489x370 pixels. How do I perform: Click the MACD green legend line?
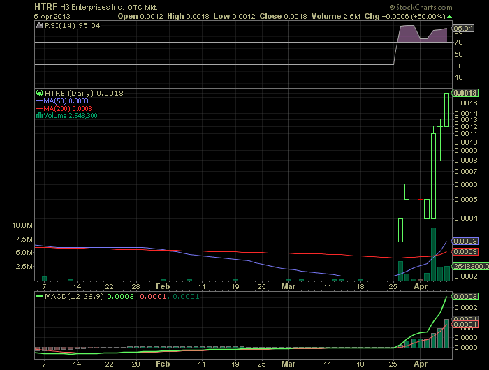(x=39, y=296)
